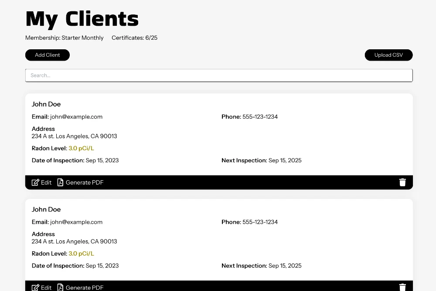The width and height of the screenshot is (436, 291).
Task: Click the first card's phone number 555-123-1234
Action: click(260, 116)
